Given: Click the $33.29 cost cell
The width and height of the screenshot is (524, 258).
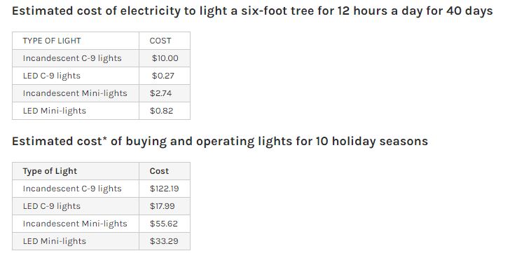Looking at the screenshot, I should (x=164, y=241).
